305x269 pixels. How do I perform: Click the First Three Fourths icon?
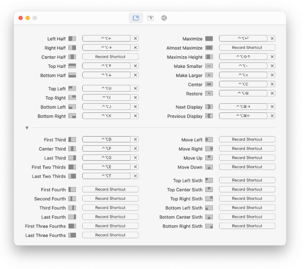(72, 226)
